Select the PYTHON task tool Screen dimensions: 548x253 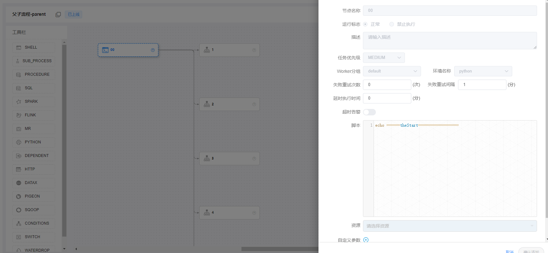(34, 142)
